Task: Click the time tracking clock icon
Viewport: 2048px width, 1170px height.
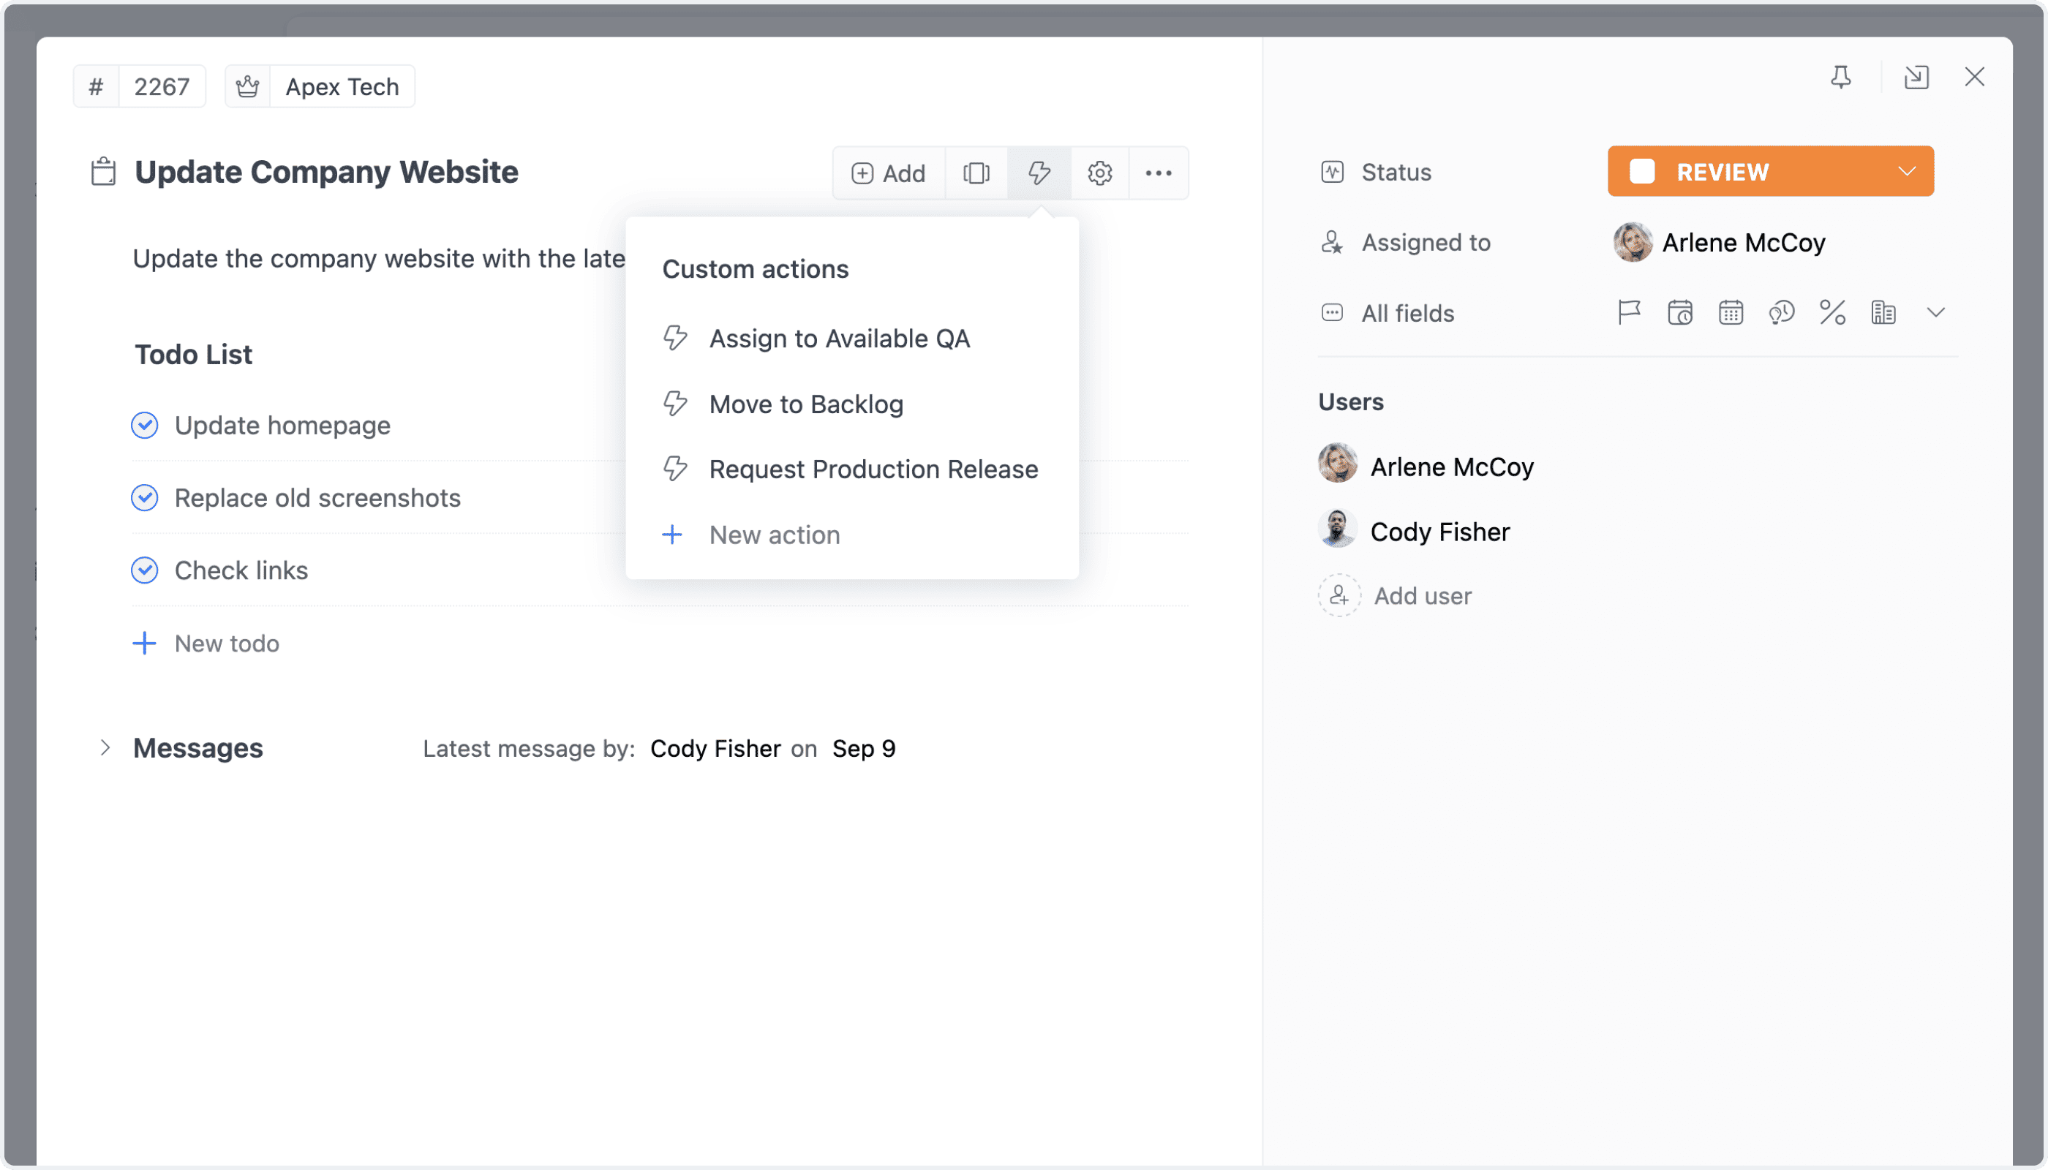Action: point(1782,312)
